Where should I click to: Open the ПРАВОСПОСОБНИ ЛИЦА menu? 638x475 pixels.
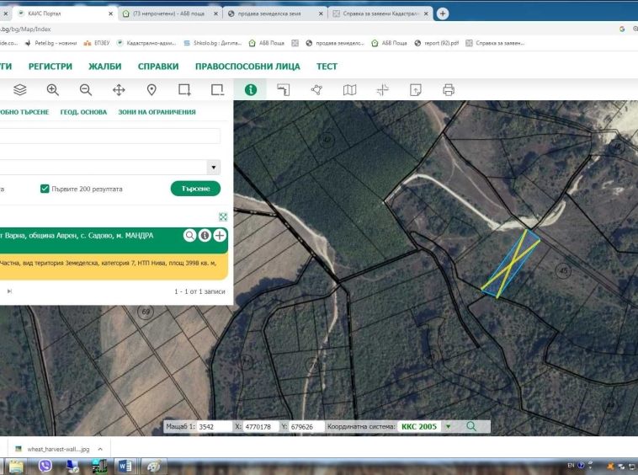247,67
